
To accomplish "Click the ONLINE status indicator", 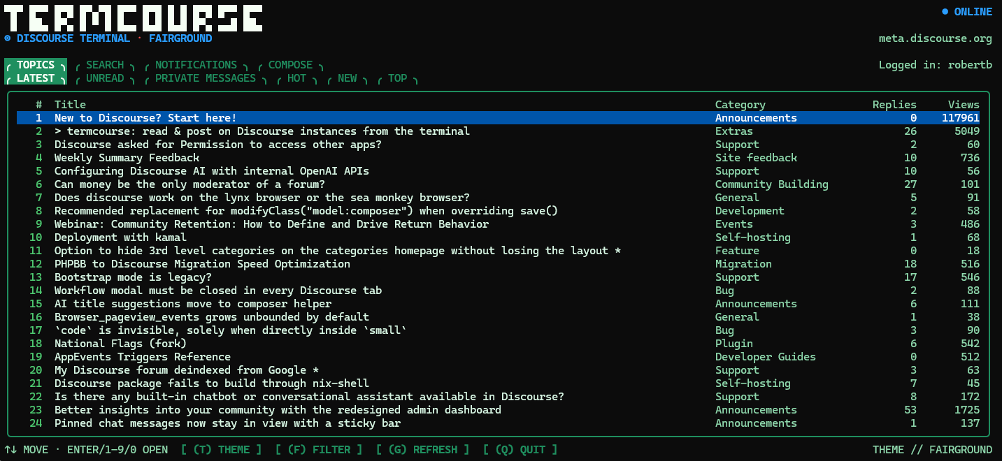I will pyautogui.click(x=967, y=12).
